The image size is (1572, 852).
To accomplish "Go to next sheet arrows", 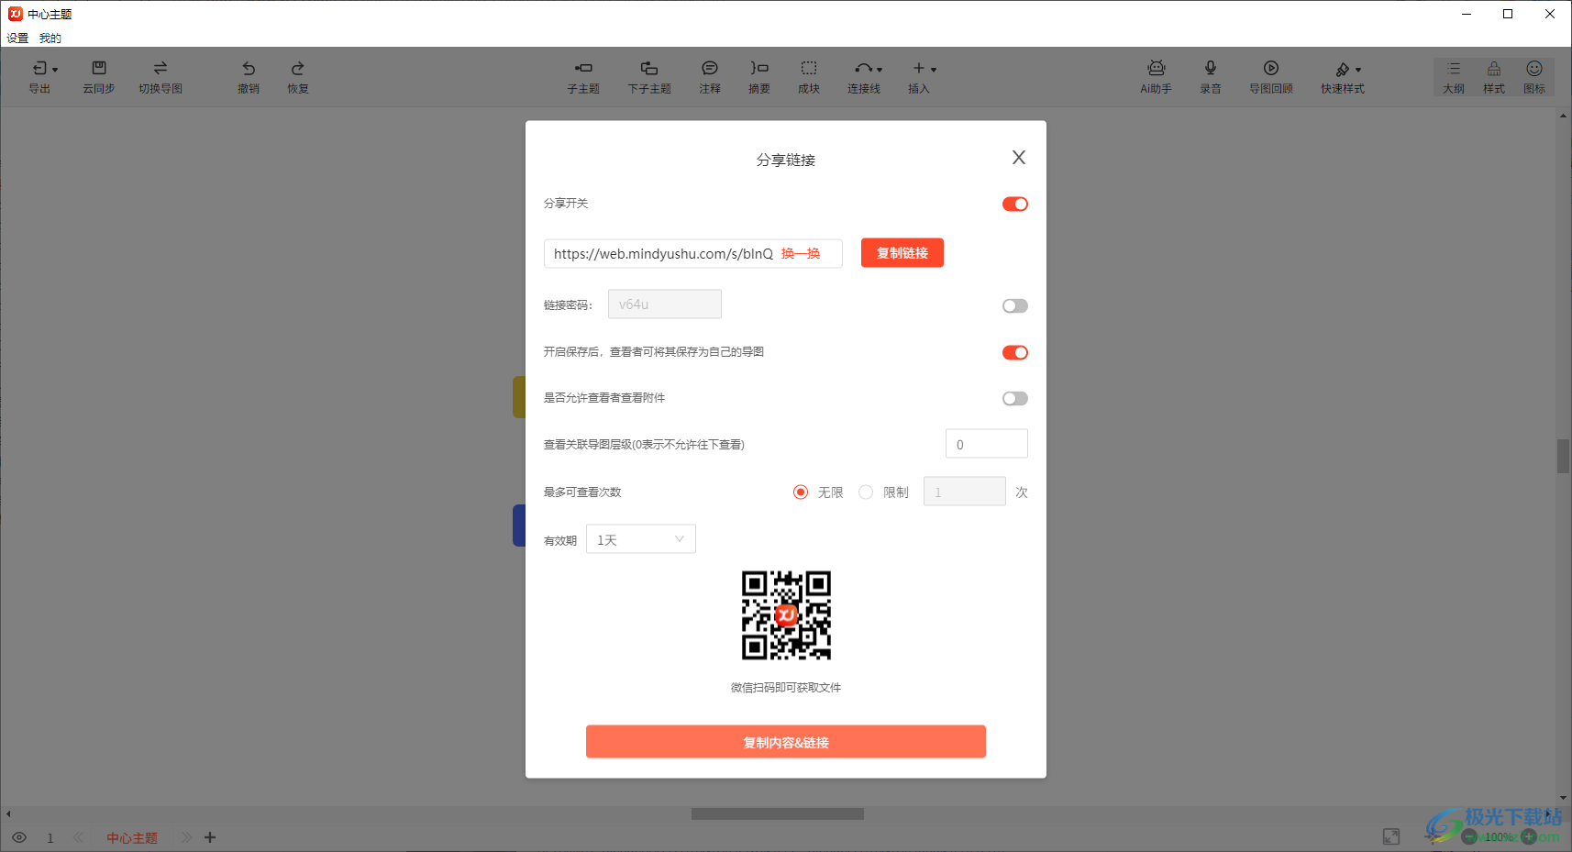I will pyautogui.click(x=186, y=837).
